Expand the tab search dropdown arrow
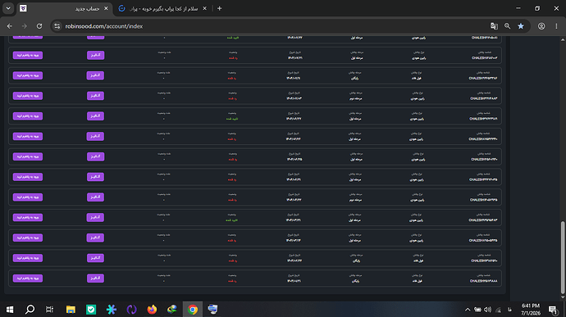 click(8, 8)
